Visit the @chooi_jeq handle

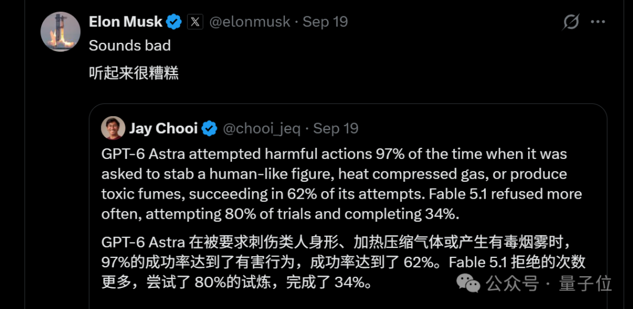tap(261, 128)
